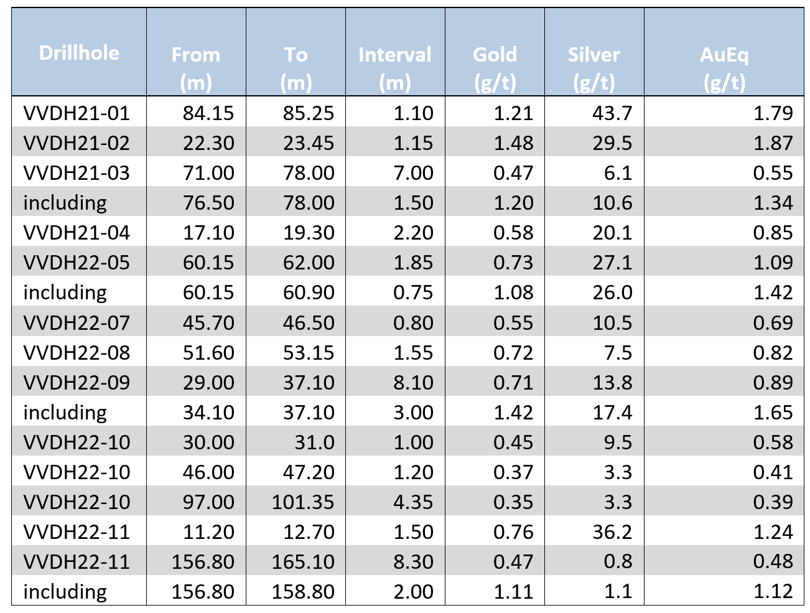Image resolution: width=810 pixels, height=613 pixels.
Task: Click the From (m) column header
Action: point(196,67)
